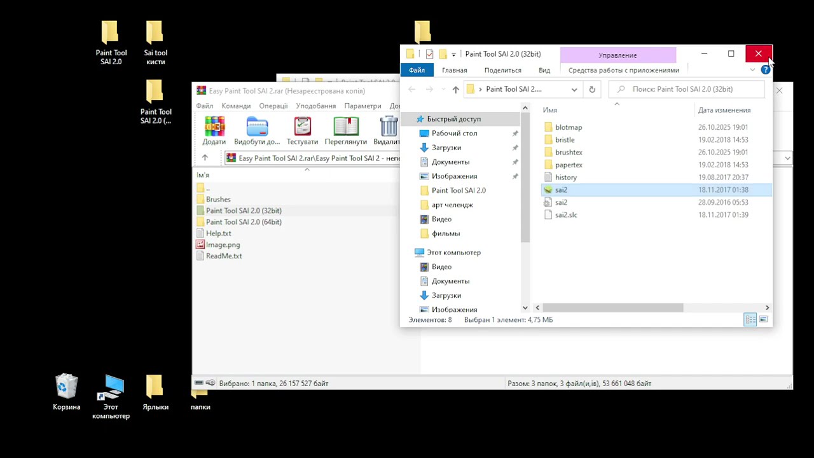Switch Explorer to the large icons view

coord(763,319)
